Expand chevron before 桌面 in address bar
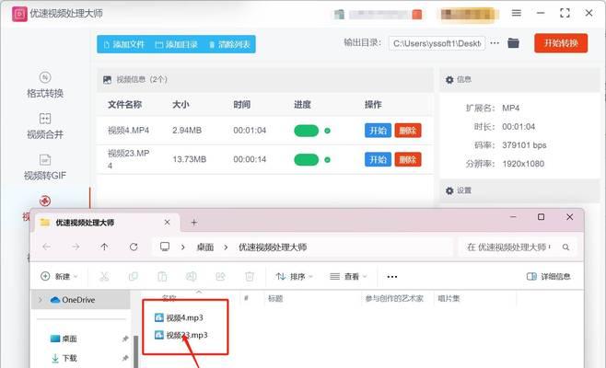The height and width of the screenshot is (368, 606). [182, 247]
